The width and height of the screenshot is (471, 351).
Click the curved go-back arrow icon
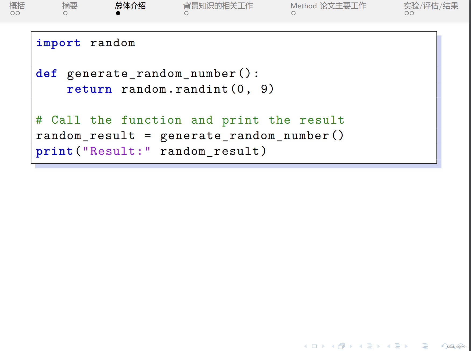coord(444,346)
